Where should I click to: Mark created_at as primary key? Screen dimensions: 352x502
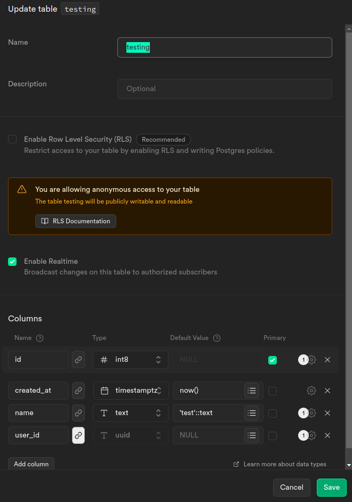click(273, 391)
